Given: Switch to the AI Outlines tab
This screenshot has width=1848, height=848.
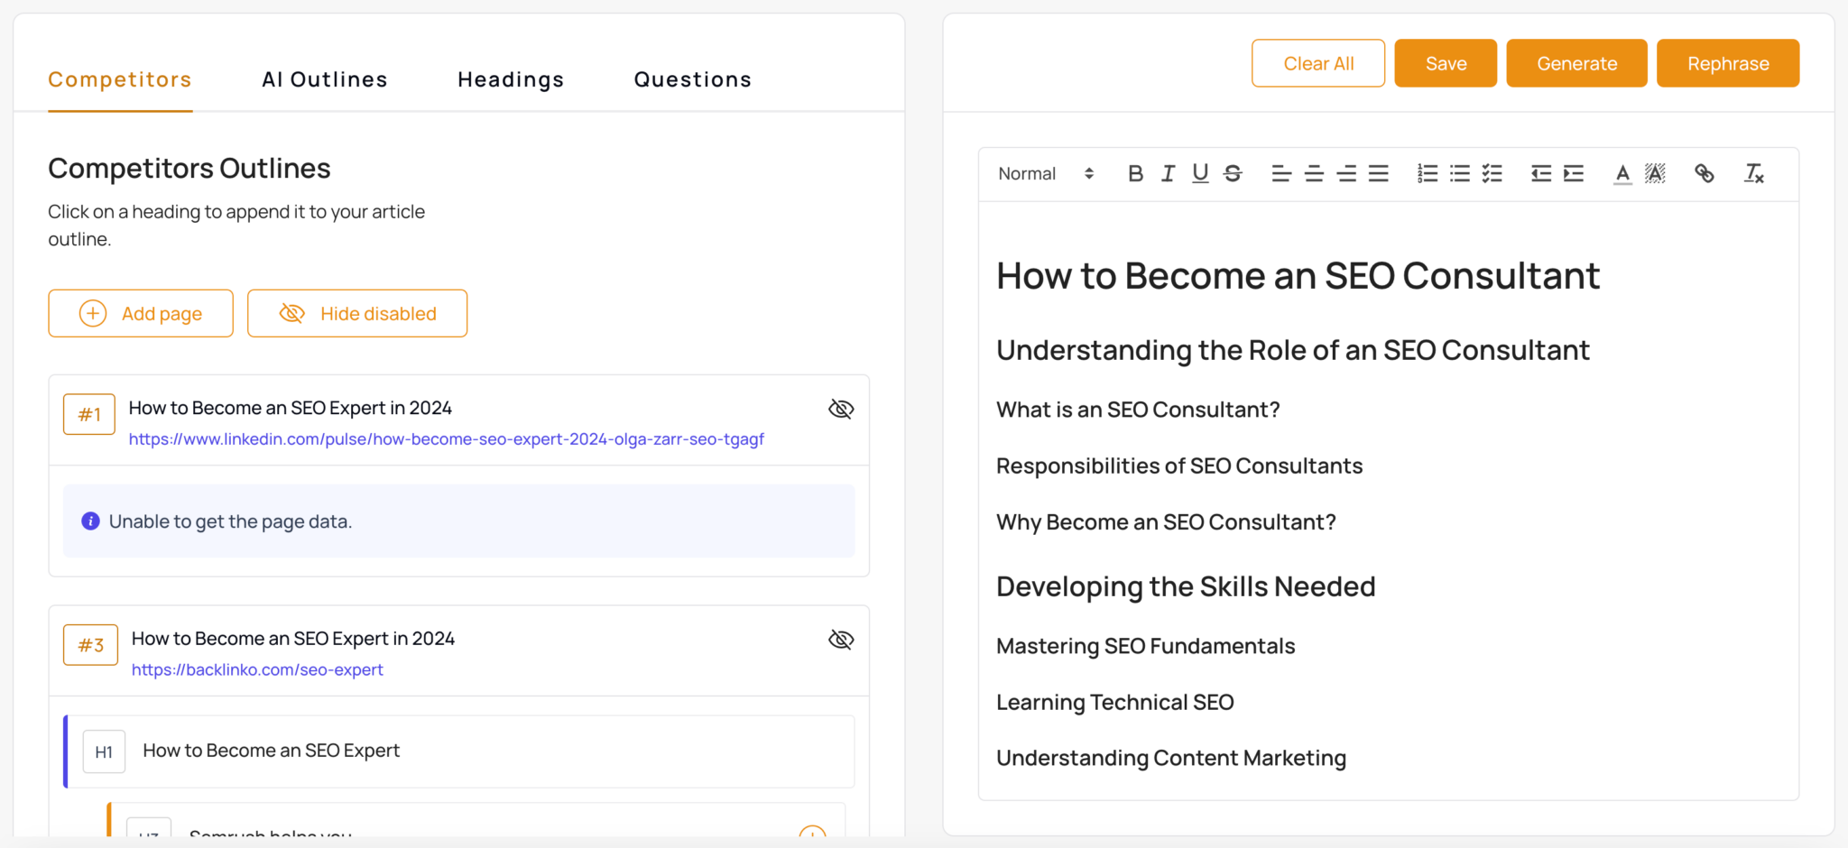Looking at the screenshot, I should pos(324,79).
